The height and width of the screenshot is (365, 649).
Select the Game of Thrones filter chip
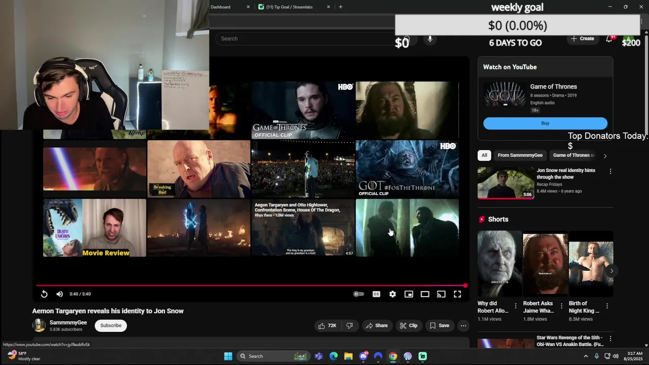pyautogui.click(x=573, y=155)
